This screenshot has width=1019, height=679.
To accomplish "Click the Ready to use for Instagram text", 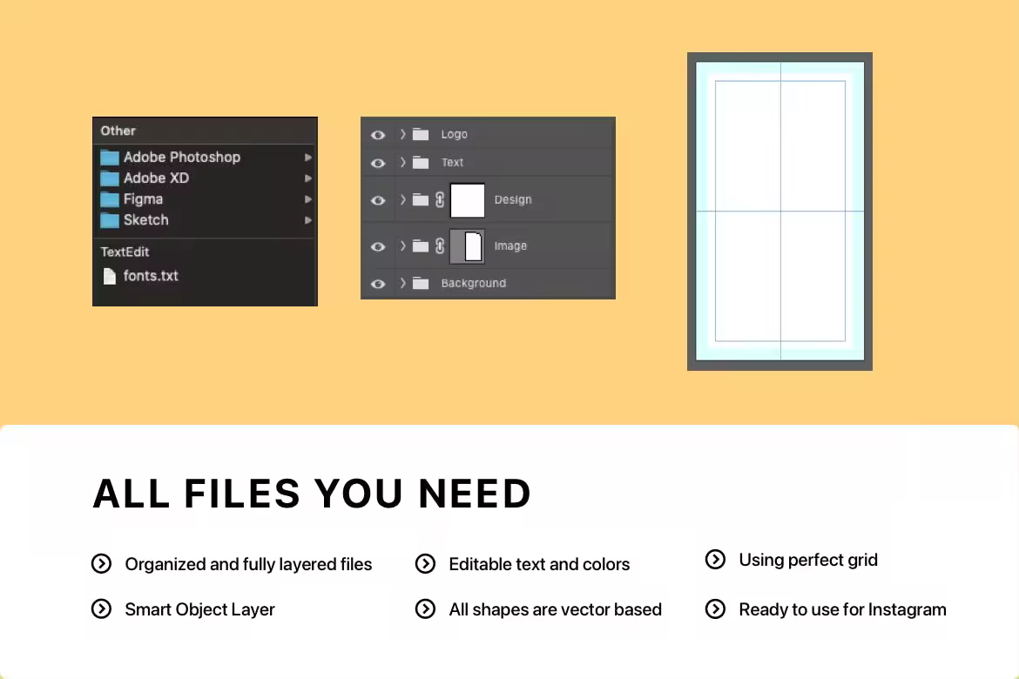I will 843,609.
